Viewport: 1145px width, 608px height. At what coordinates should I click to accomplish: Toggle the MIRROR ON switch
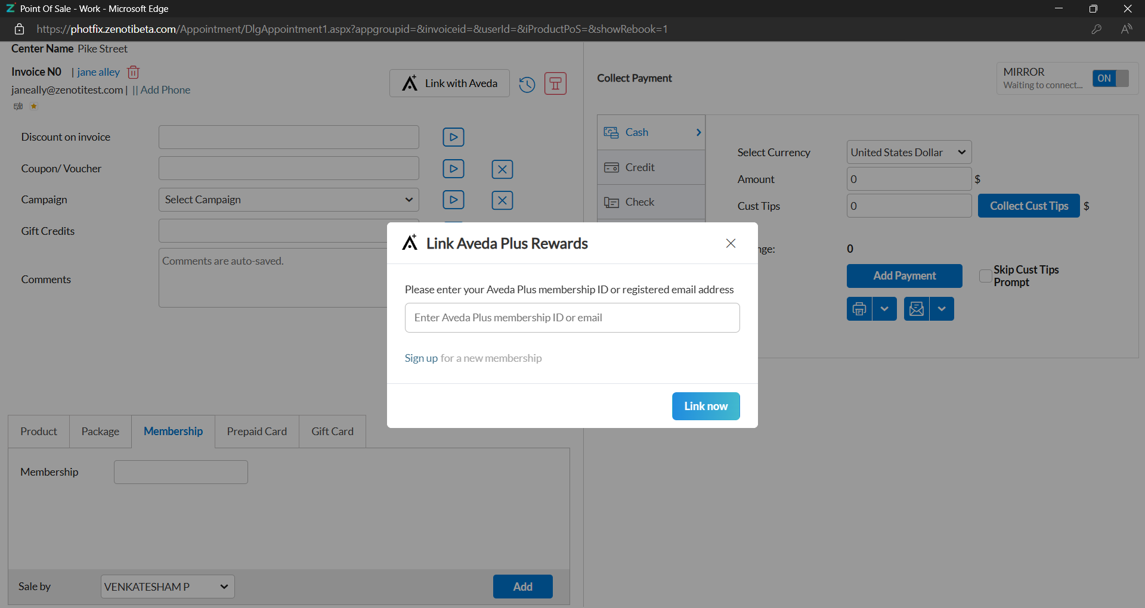pos(1110,78)
